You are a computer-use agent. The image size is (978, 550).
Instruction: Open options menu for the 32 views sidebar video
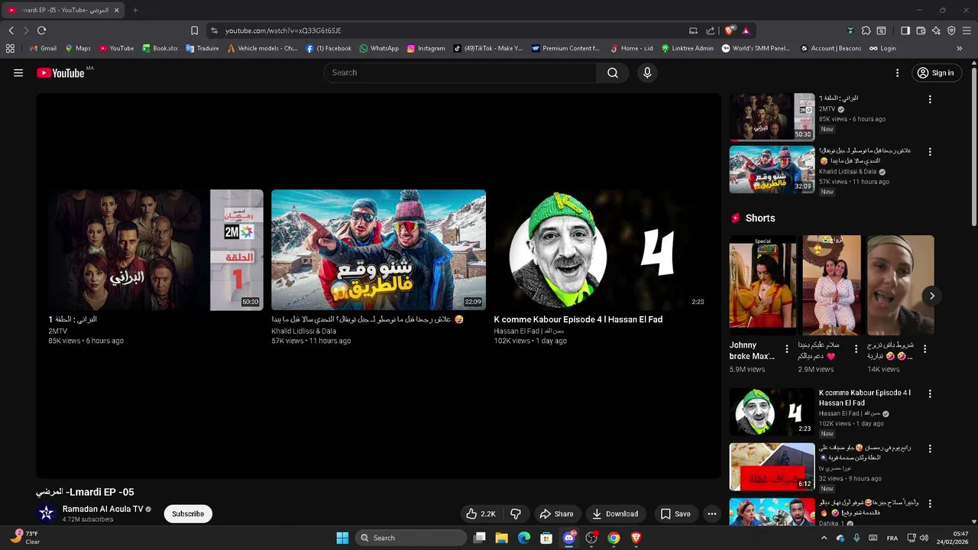(930, 449)
